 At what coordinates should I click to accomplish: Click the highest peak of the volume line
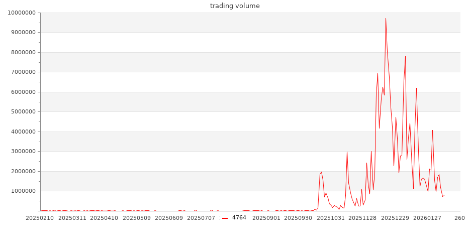386,19
